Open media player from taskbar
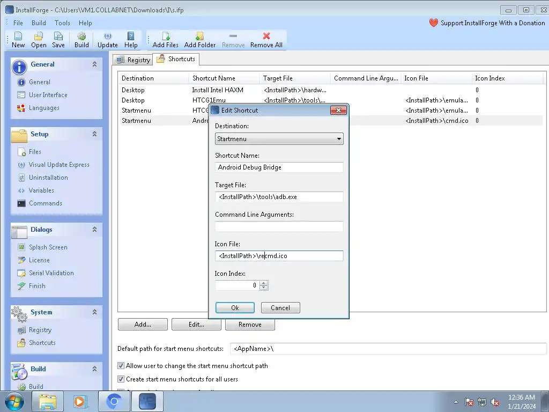Screen dimensions: 549x412 80,401
